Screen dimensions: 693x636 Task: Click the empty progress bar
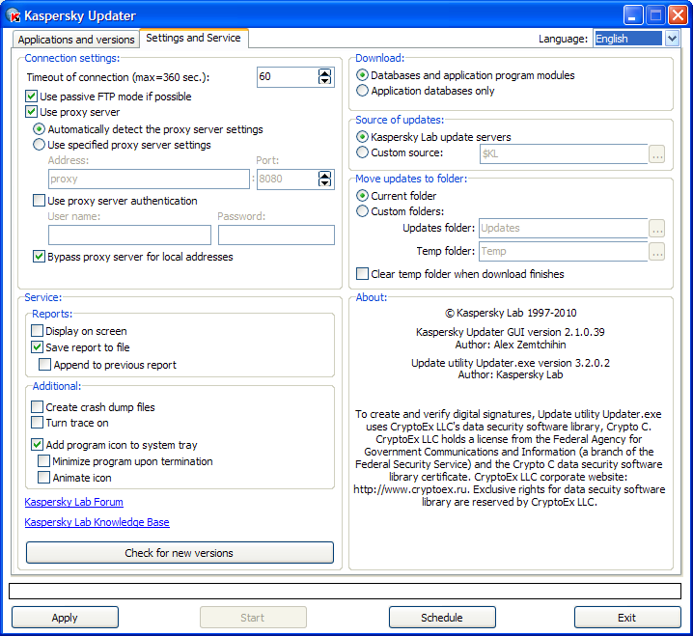(x=345, y=591)
